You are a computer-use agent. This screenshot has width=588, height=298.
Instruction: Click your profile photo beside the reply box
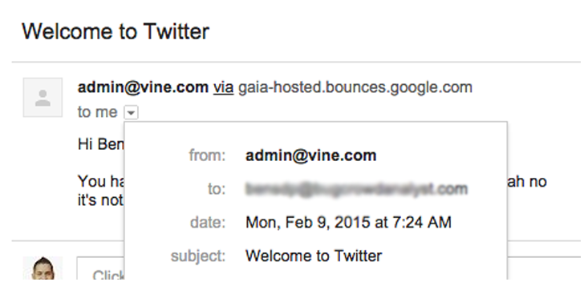[x=43, y=268]
